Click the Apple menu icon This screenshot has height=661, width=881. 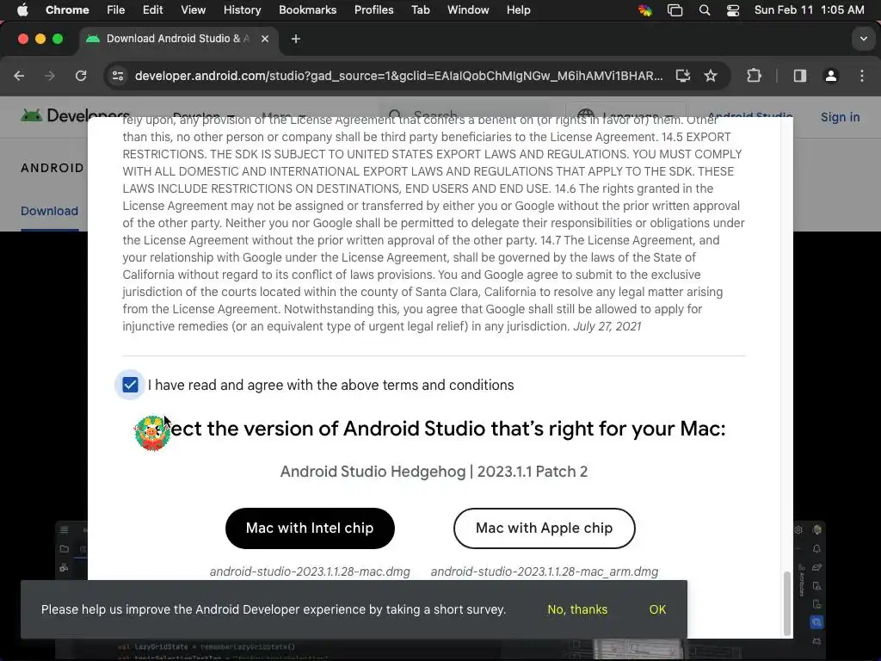click(x=22, y=9)
